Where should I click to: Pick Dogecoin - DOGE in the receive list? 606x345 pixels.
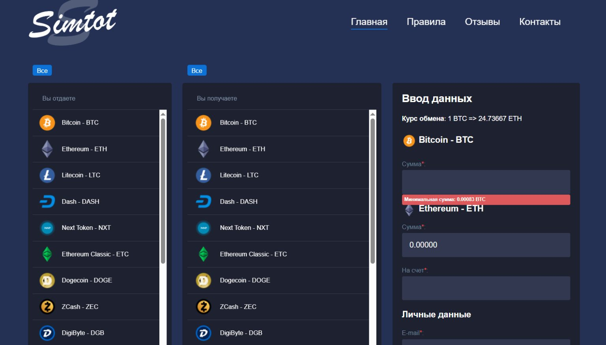click(x=278, y=280)
